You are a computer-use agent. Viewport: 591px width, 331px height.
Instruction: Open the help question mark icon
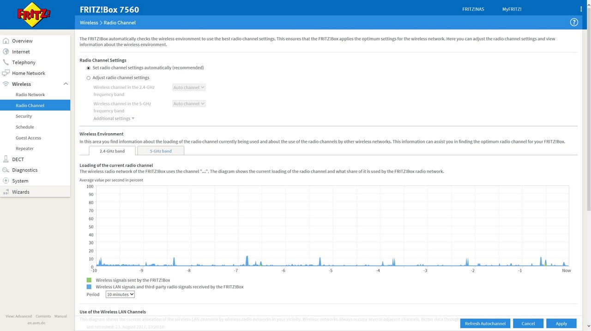click(x=574, y=22)
